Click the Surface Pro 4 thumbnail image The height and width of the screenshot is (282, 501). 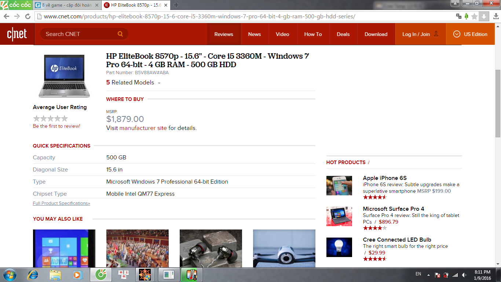click(339, 216)
